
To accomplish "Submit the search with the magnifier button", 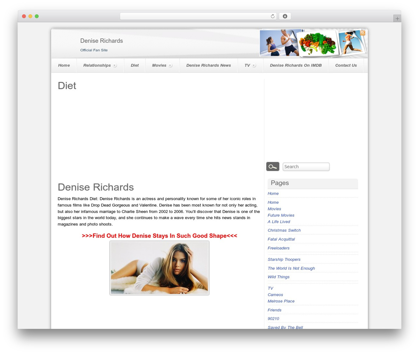I will 273,167.
